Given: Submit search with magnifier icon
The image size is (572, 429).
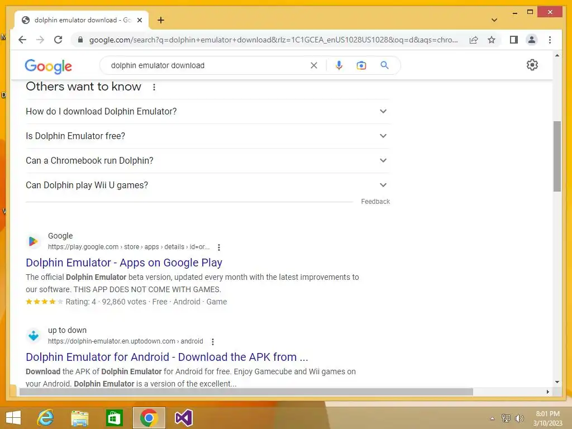Looking at the screenshot, I should pos(384,65).
